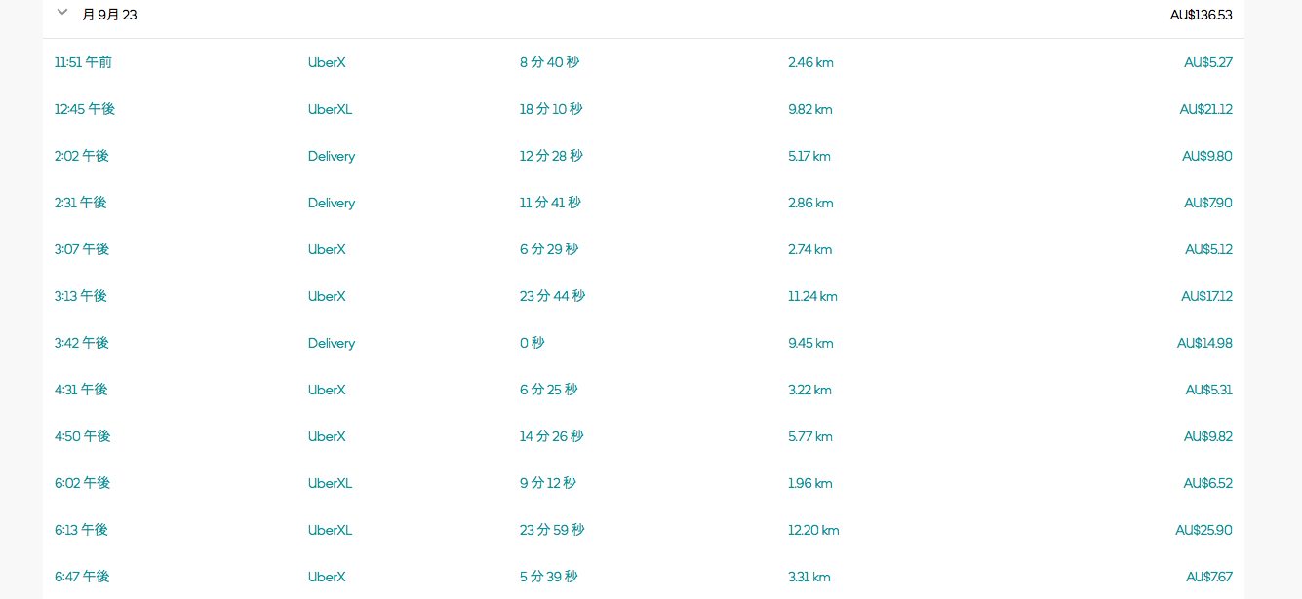Select the 12.20 km distance entry
This screenshot has height=599, width=1302.
click(x=813, y=530)
